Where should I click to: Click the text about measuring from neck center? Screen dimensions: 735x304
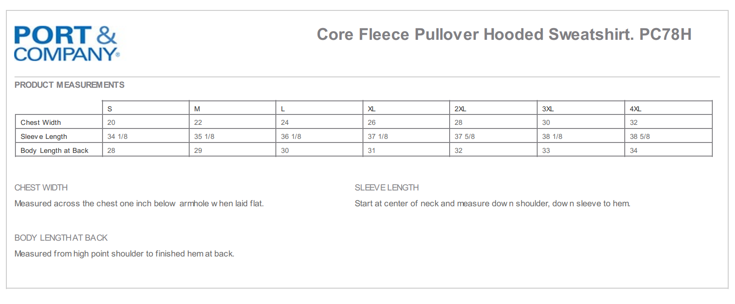click(x=492, y=204)
